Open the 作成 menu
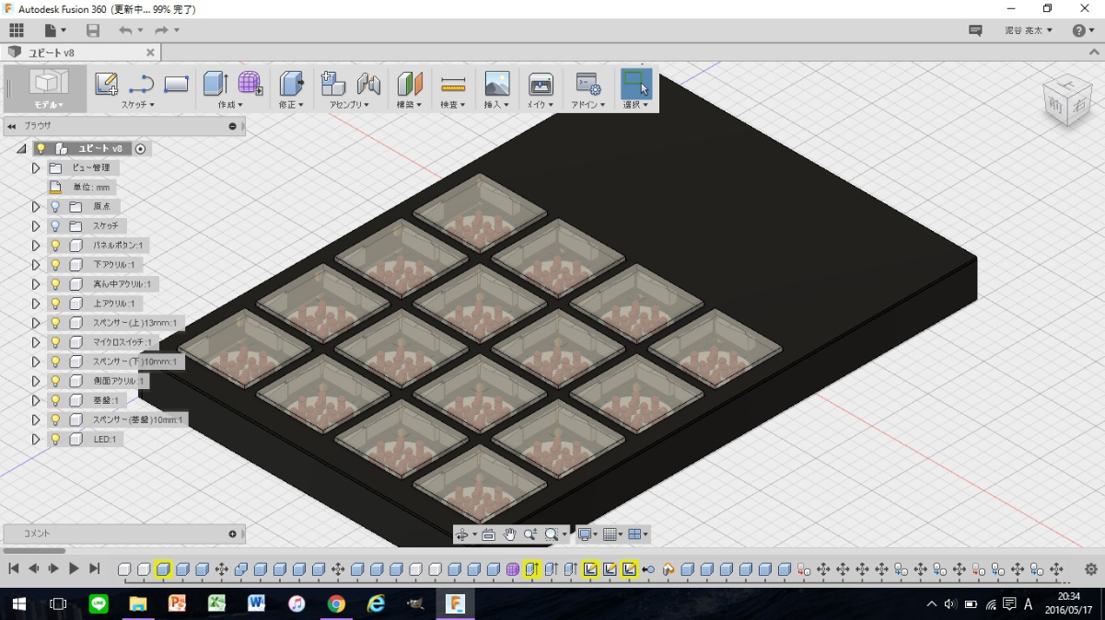The width and height of the screenshot is (1105, 620). (x=232, y=105)
